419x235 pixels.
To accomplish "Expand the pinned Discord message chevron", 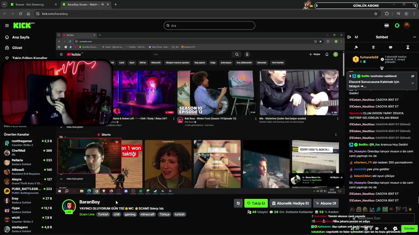I will [x=412, y=83].
